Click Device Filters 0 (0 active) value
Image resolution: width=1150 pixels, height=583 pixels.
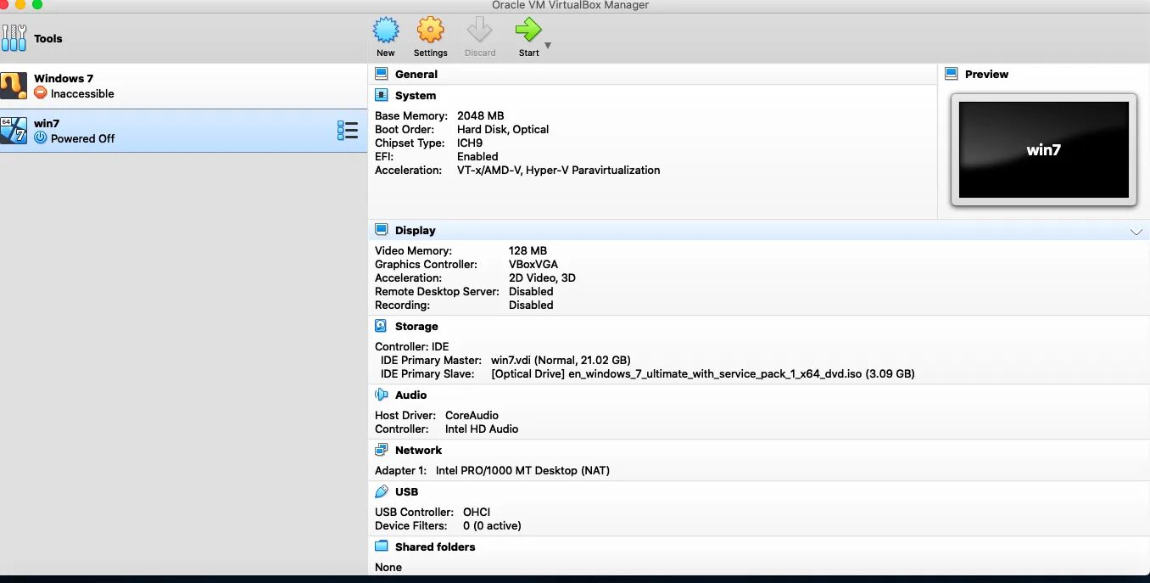click(x=492, y=525)
